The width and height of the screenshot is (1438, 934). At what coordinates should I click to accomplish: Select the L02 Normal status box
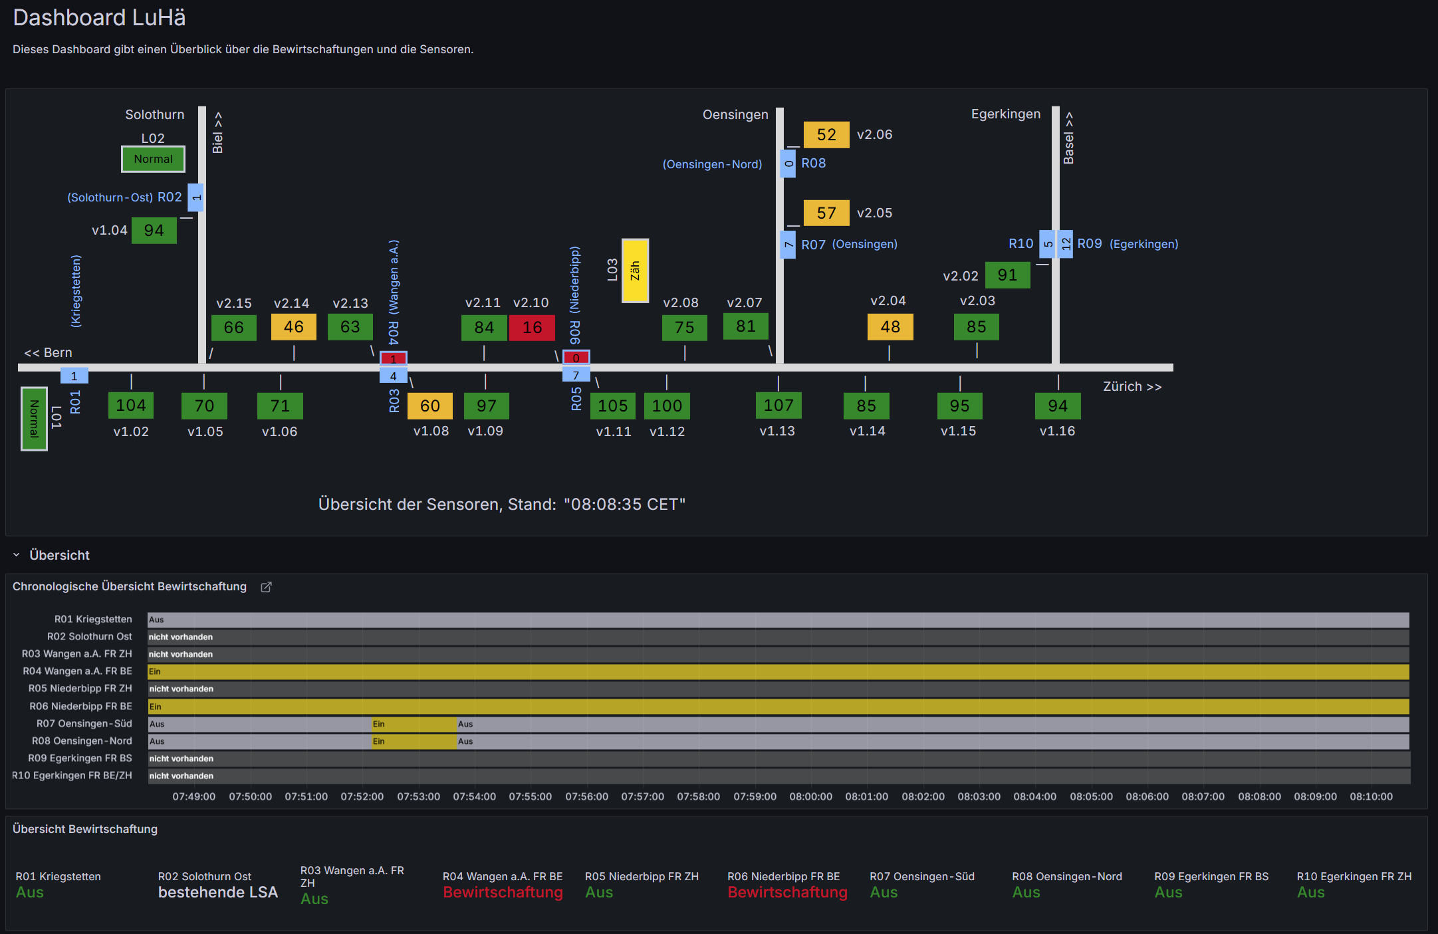click(x=153, y=160)
